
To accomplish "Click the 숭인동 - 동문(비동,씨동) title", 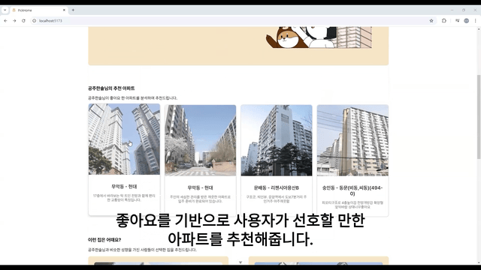I will (352, 190).
